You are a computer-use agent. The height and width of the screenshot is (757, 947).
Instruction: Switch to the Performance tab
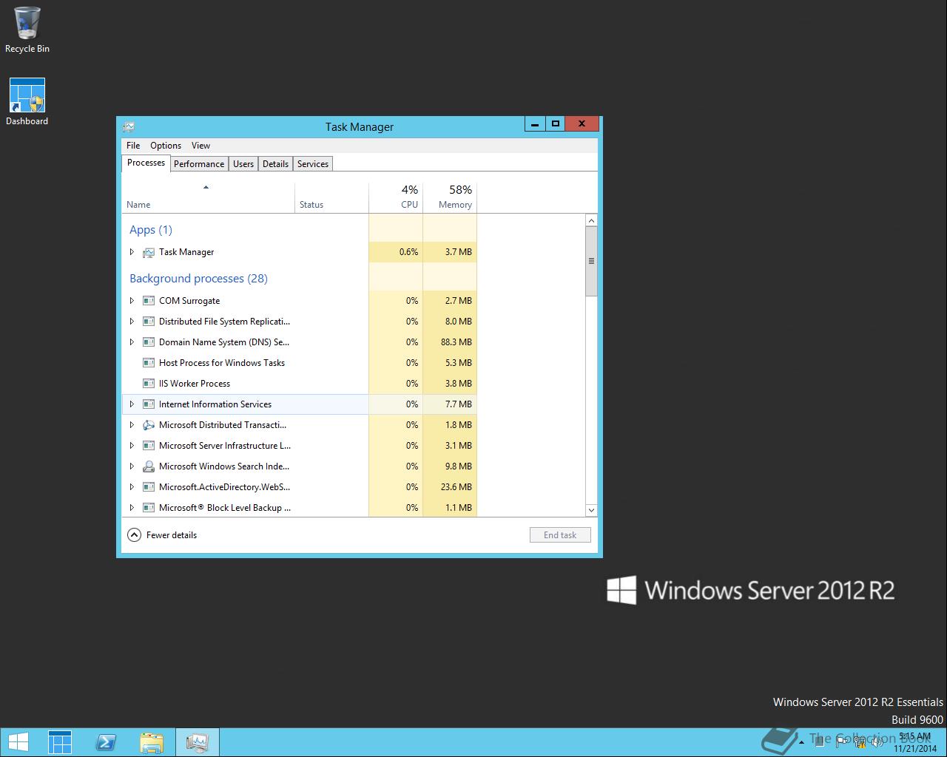[x=199, y=164]
